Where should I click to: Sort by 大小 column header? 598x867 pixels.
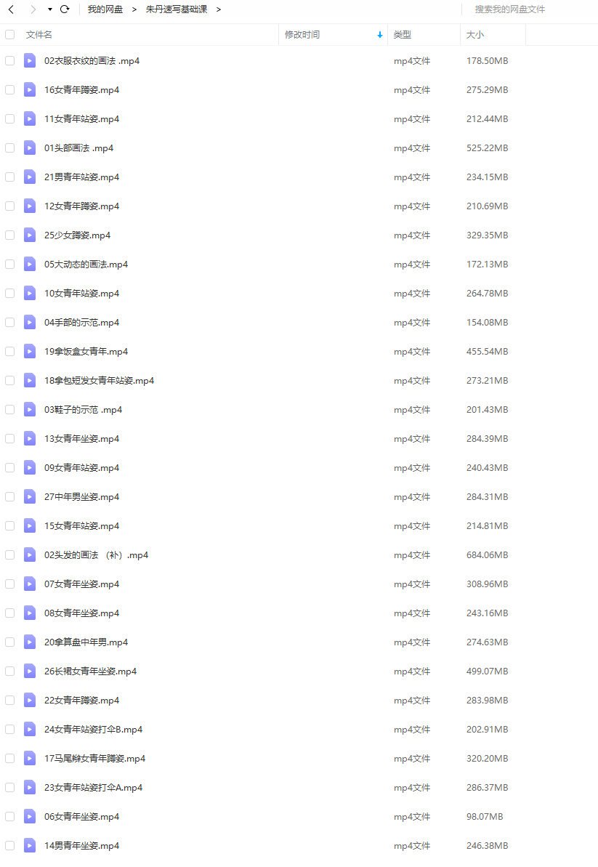(474, 34)
